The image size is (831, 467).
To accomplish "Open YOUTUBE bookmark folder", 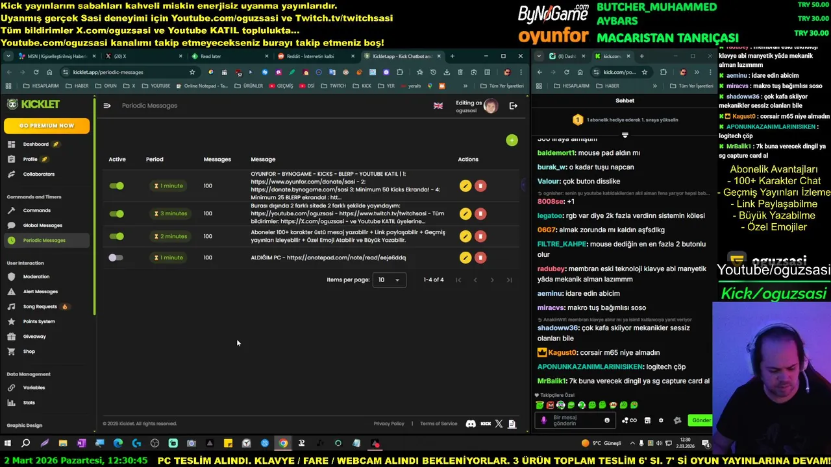I will 156,86.
